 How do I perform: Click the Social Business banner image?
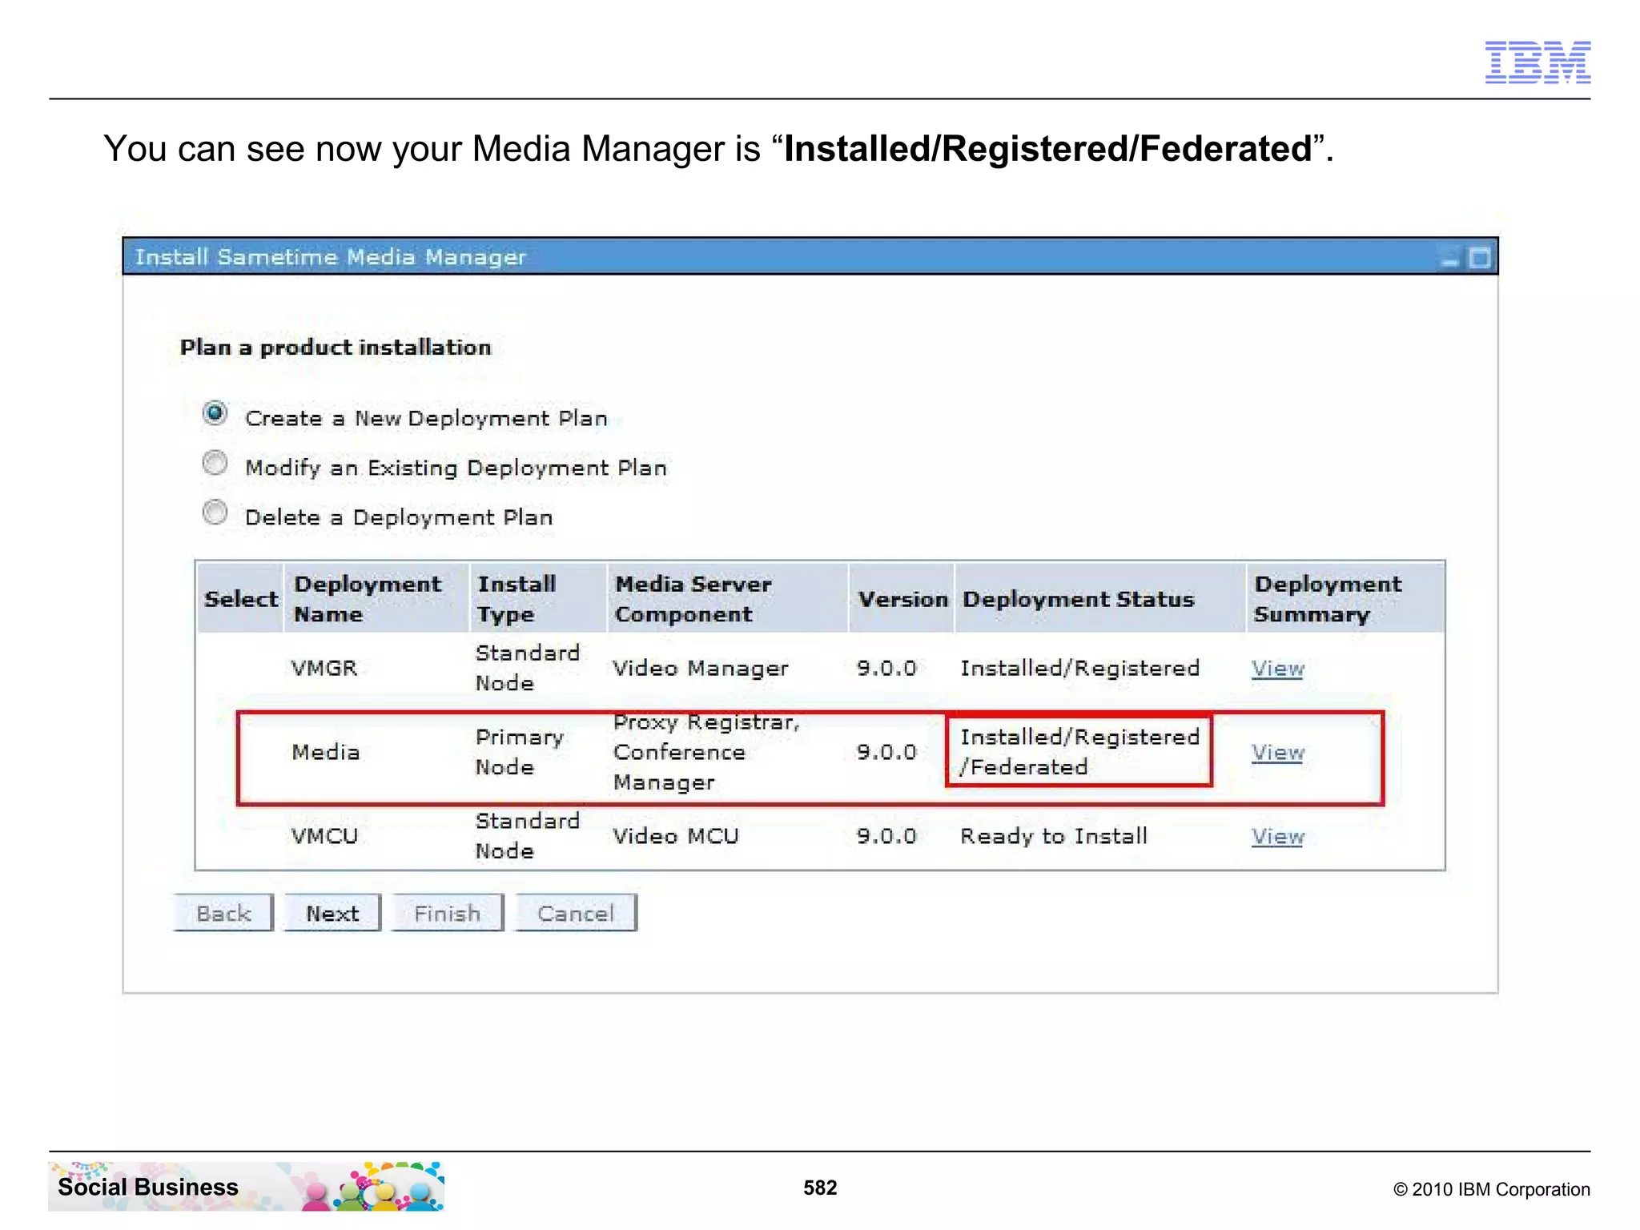246,1186
